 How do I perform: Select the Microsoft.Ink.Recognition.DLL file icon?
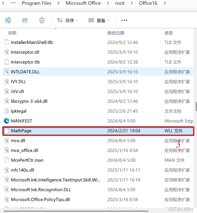click(x=7, y=190)
